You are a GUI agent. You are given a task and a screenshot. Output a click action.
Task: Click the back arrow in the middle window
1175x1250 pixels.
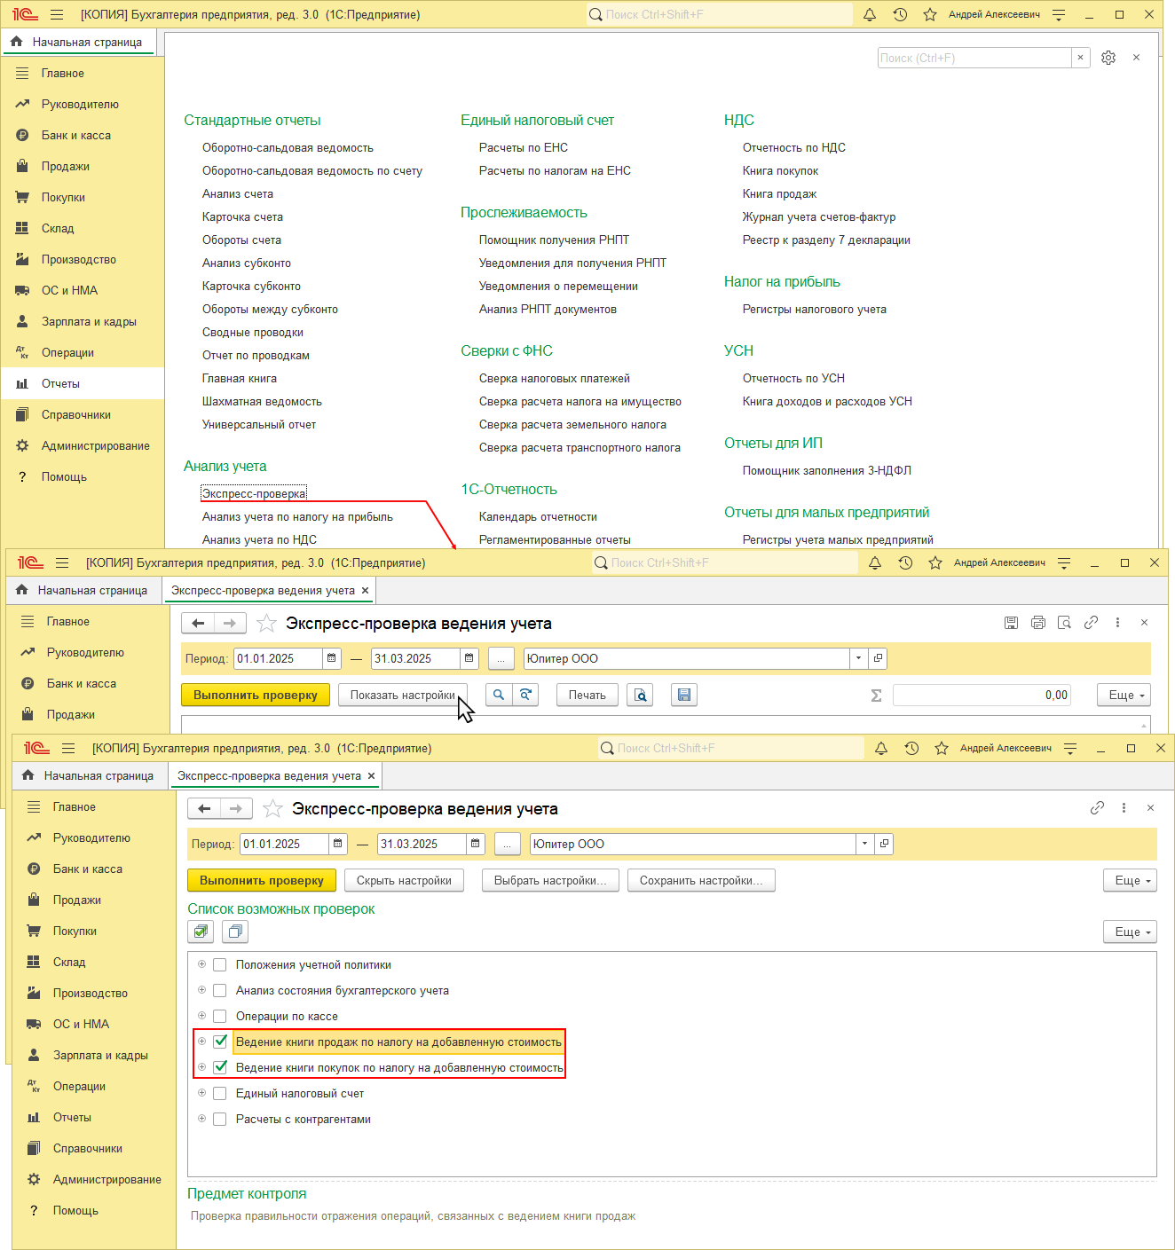point(199,624)
